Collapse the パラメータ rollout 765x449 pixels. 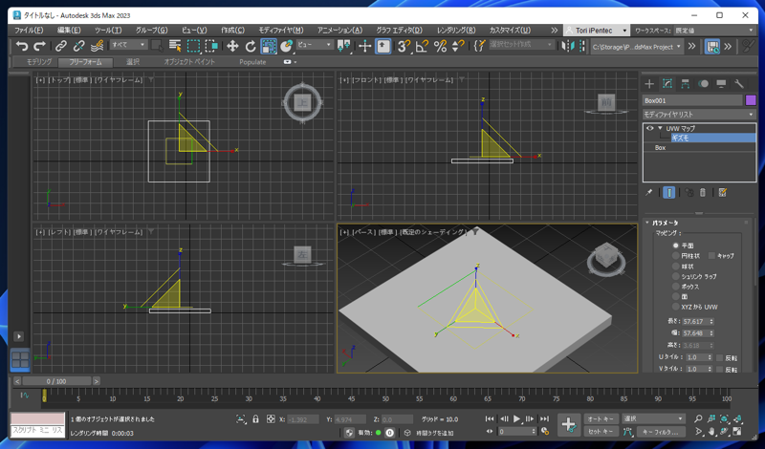pos(647,223)
